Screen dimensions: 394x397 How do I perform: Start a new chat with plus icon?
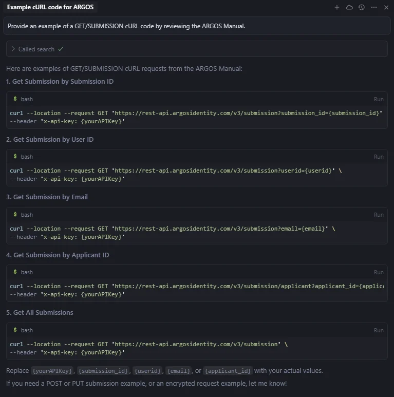click(337, 8)
